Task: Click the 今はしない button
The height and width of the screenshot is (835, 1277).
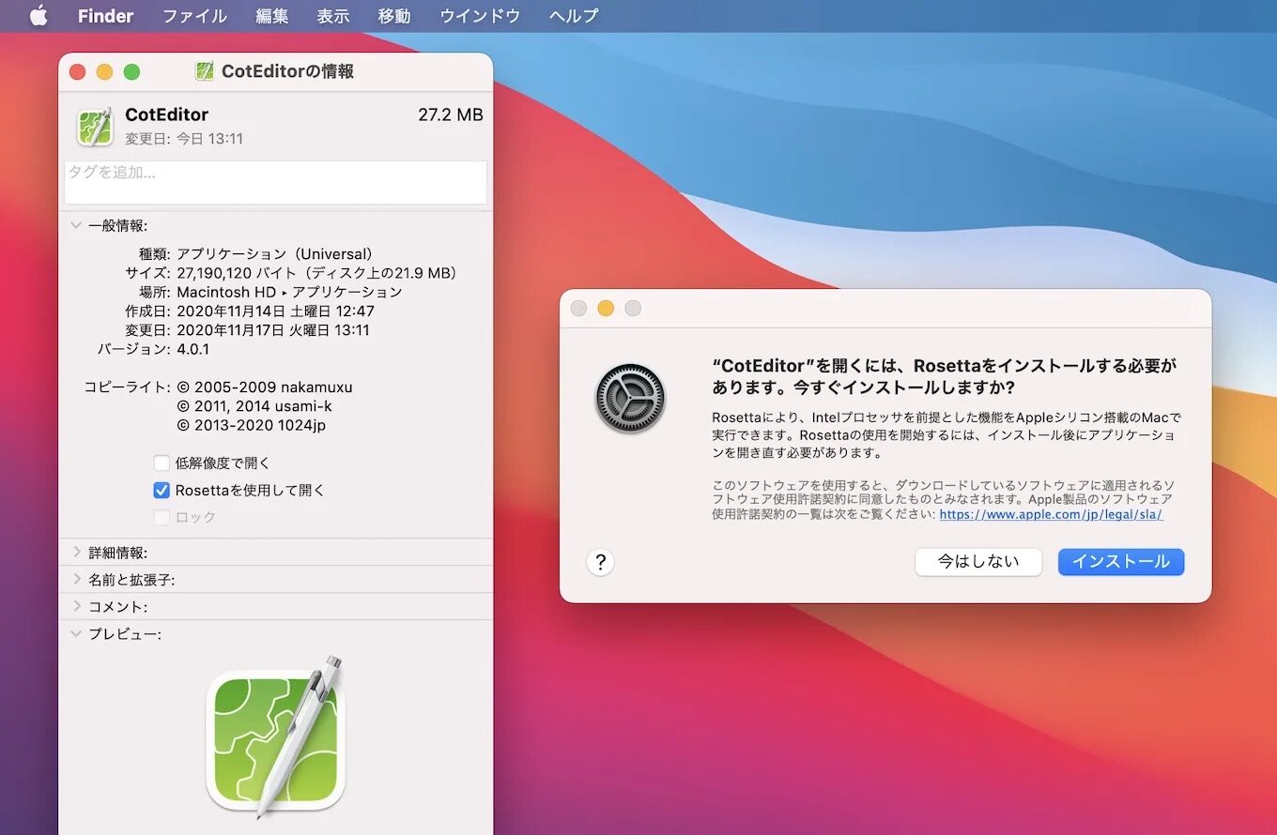Action: [978, 562]
